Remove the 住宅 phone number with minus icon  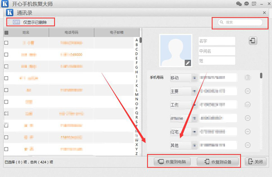[x=248, y=132]
